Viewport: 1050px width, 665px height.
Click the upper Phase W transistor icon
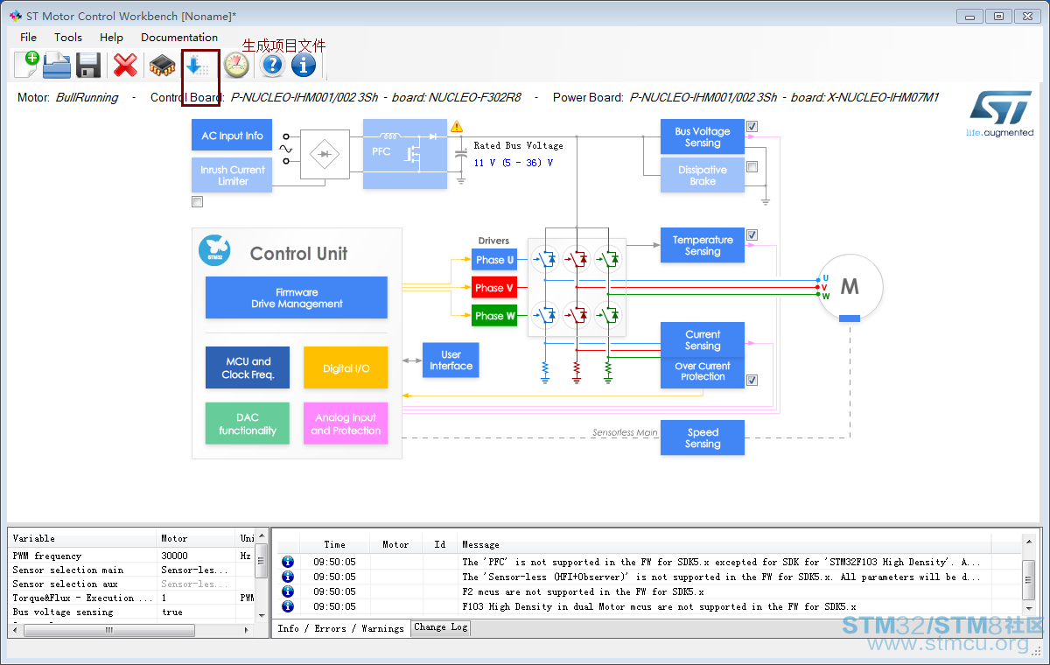[x=608, y=259]
